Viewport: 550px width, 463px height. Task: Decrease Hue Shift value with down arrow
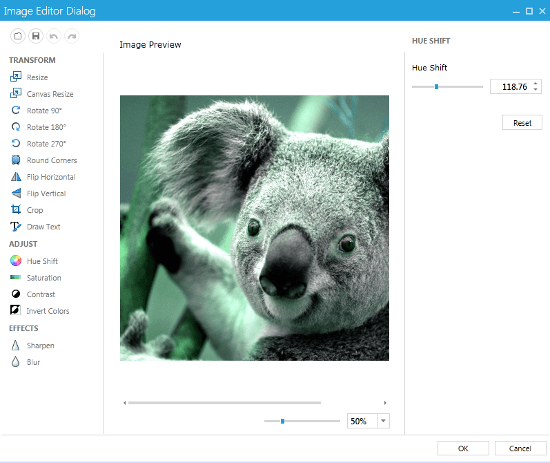pos(536,89)
